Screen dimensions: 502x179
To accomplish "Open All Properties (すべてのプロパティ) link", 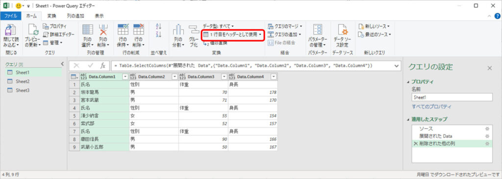I will pos(431,106).
